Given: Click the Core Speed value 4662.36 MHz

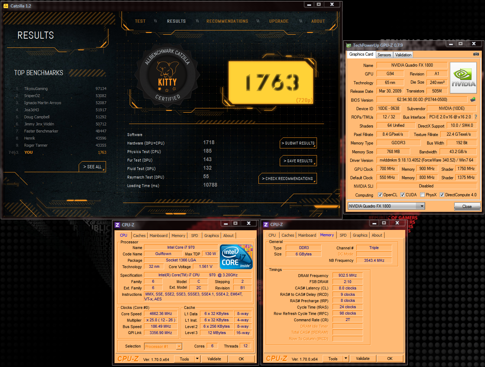Looking at the screenshot, I should (x=161, y=314).
